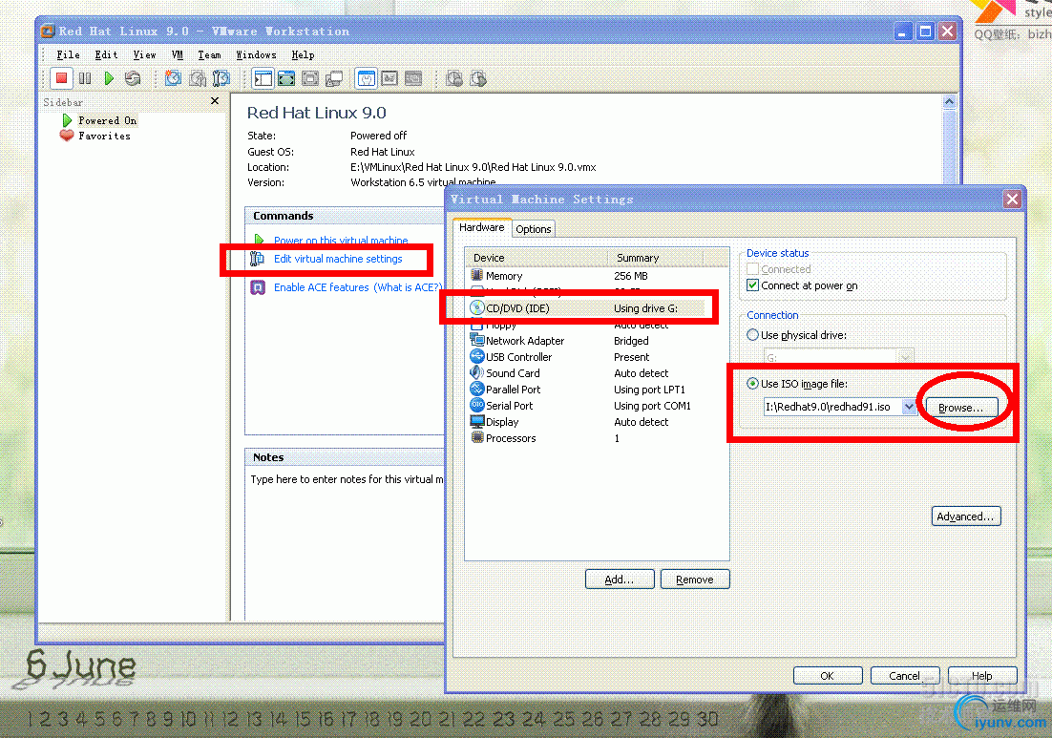Click the ISO image file path field
This screenshot has width=1052, height=738.
click(x=832, y=407)
